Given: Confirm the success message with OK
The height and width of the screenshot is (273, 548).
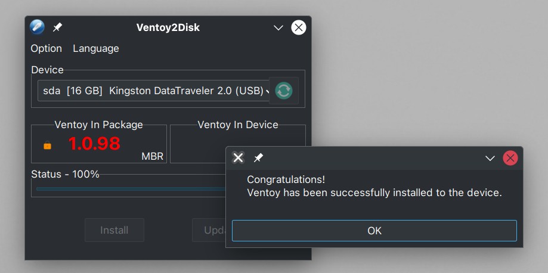Looking at the screenshot, I should 374,231.
